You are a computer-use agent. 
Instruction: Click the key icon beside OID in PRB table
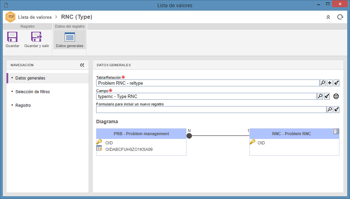click(99, 142)
